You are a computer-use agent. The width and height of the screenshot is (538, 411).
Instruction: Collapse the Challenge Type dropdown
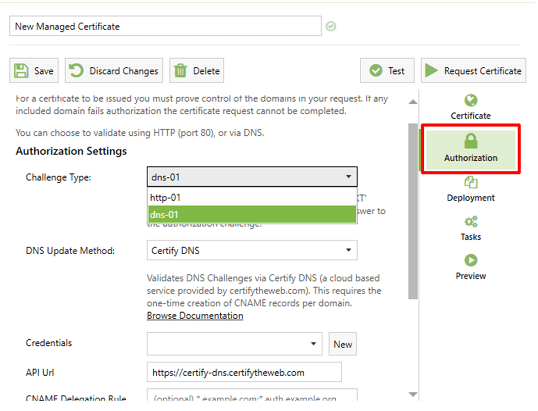pyautogui.click(x=348, y=177)
